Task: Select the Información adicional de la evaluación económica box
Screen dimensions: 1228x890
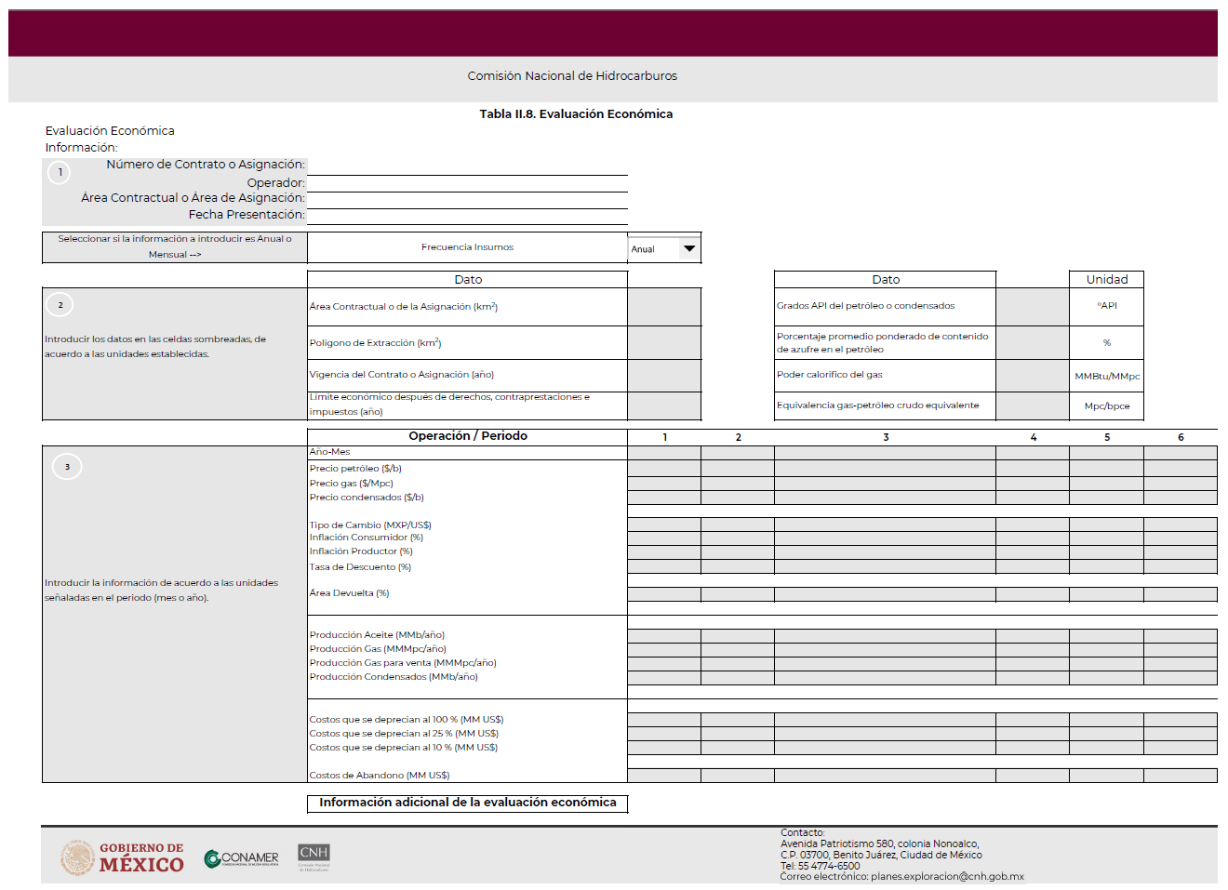Action: 467,803
